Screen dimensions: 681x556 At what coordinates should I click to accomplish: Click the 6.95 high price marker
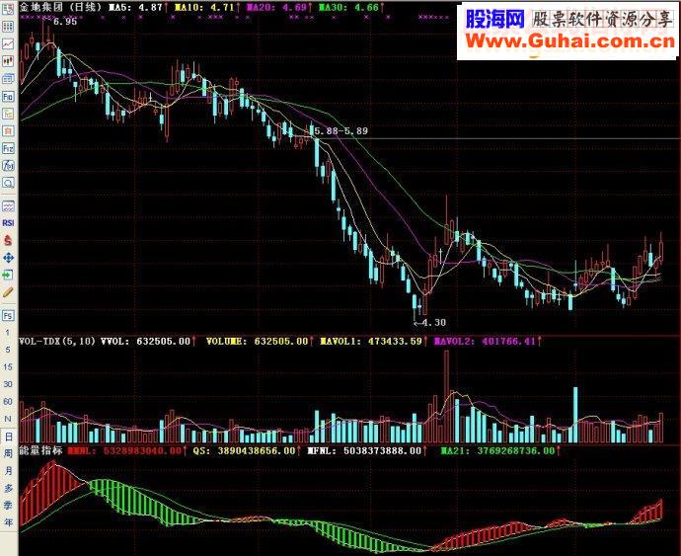(x=65, y=22)
